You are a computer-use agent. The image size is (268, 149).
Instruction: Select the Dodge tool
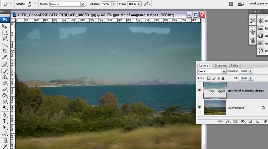tap(5, 107)
